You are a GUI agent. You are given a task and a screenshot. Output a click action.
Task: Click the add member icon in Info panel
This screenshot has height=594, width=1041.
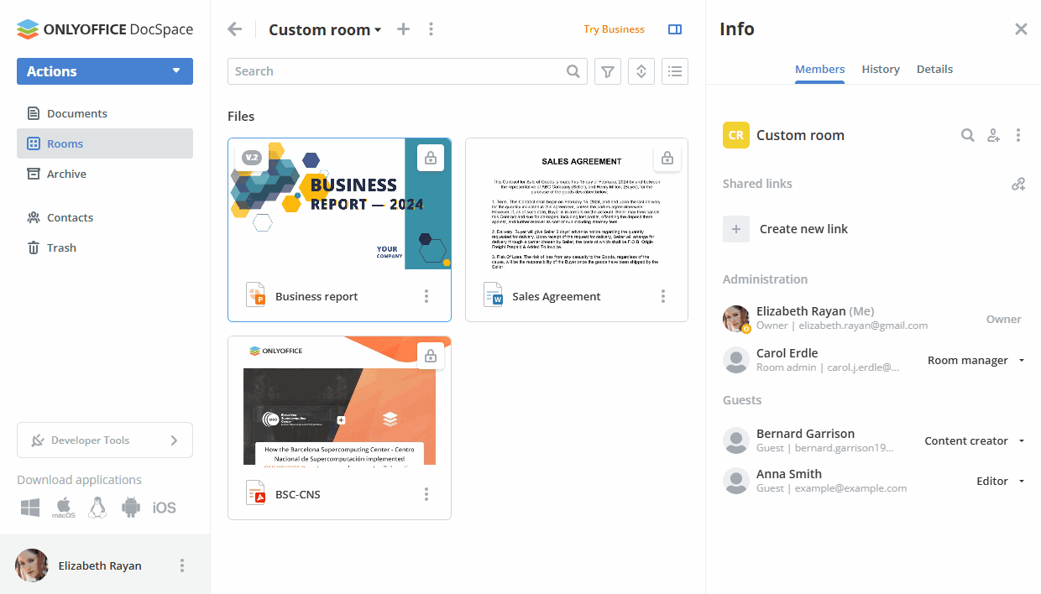[993, 135]
